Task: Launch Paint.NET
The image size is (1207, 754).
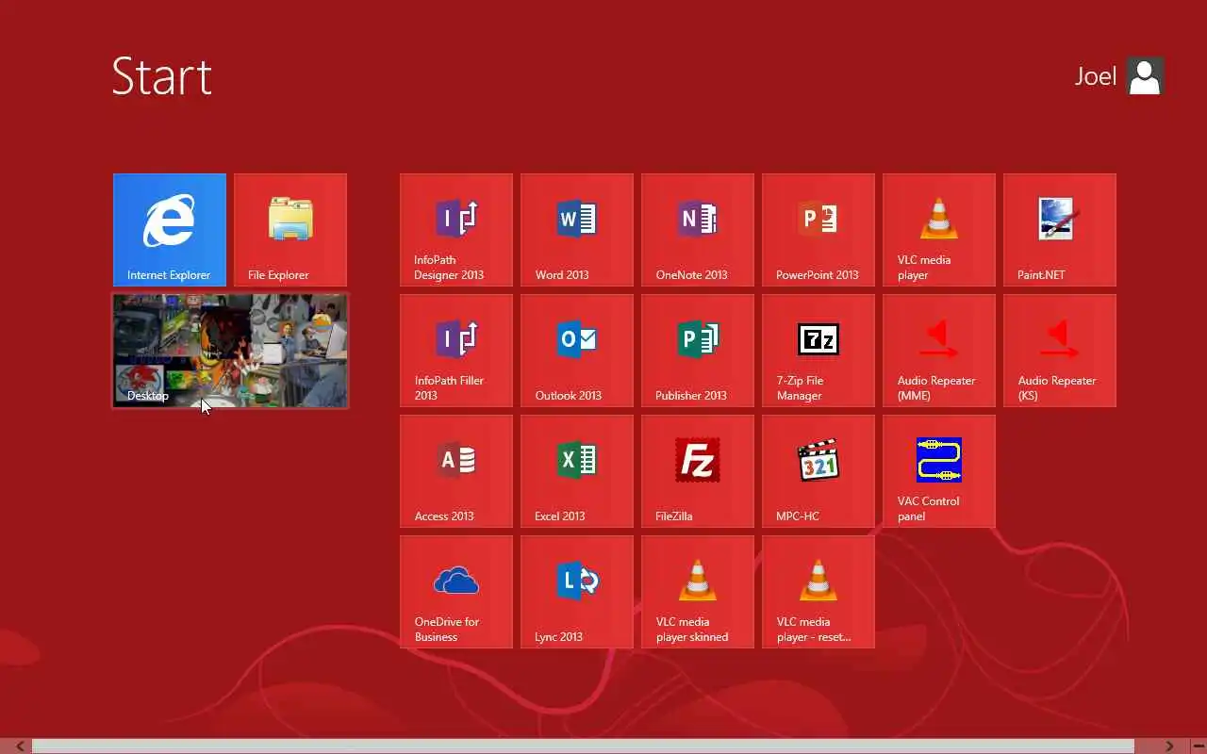Action: pos(1060,230)
